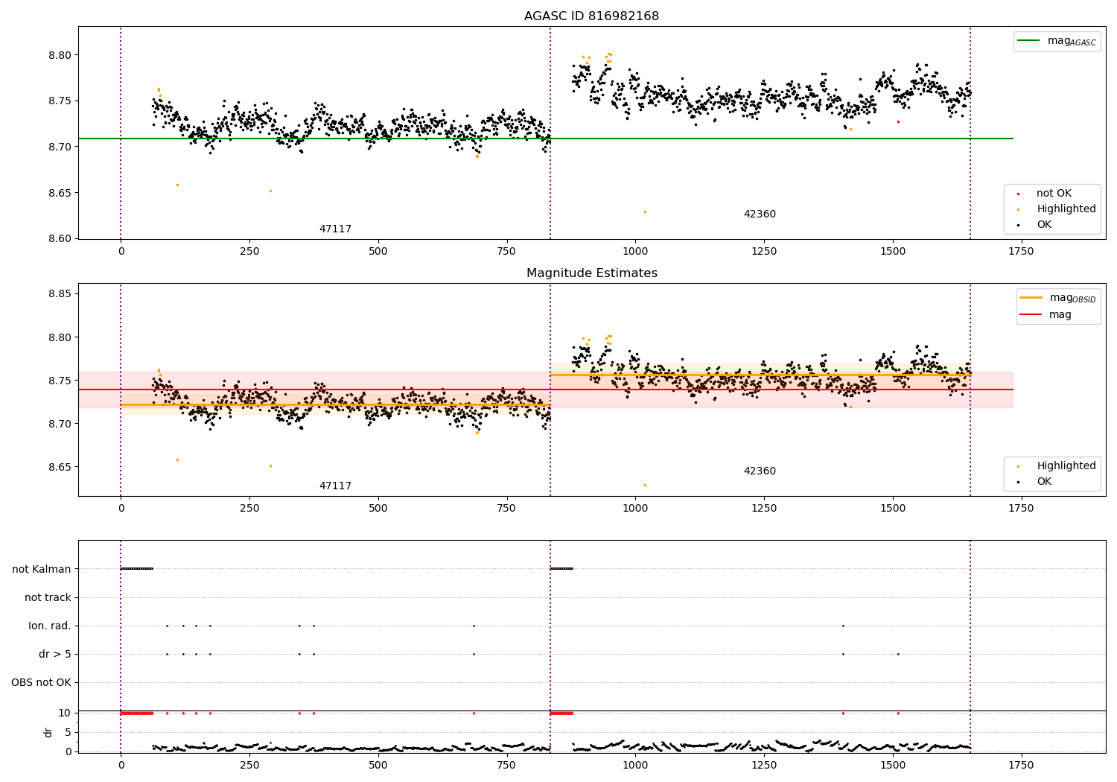Viewport: 1117px width, 782px height.
Task: Click the 8.85 y-tick of middle plot
Action: tap(60, 294)
